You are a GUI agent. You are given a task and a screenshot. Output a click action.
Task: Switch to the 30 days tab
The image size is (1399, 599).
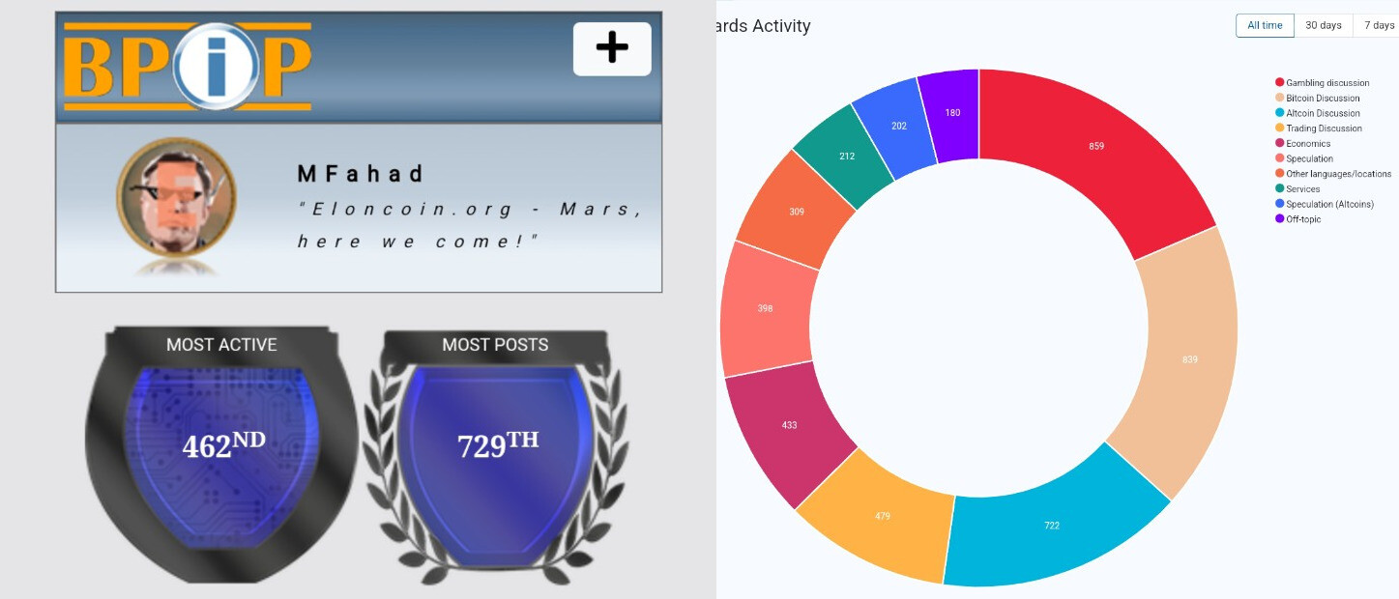pyautogui.click(x=1324, y=25)
